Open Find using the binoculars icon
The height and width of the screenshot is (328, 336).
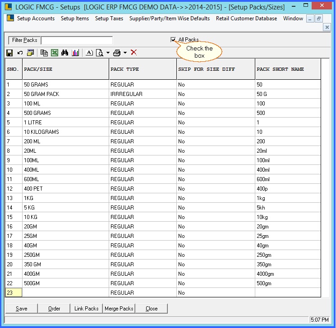[64, 53]
